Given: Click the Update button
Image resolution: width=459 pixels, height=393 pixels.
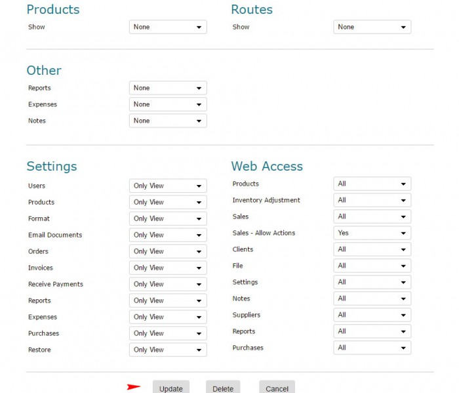Looking at the screenshot, I should point(171,387).
